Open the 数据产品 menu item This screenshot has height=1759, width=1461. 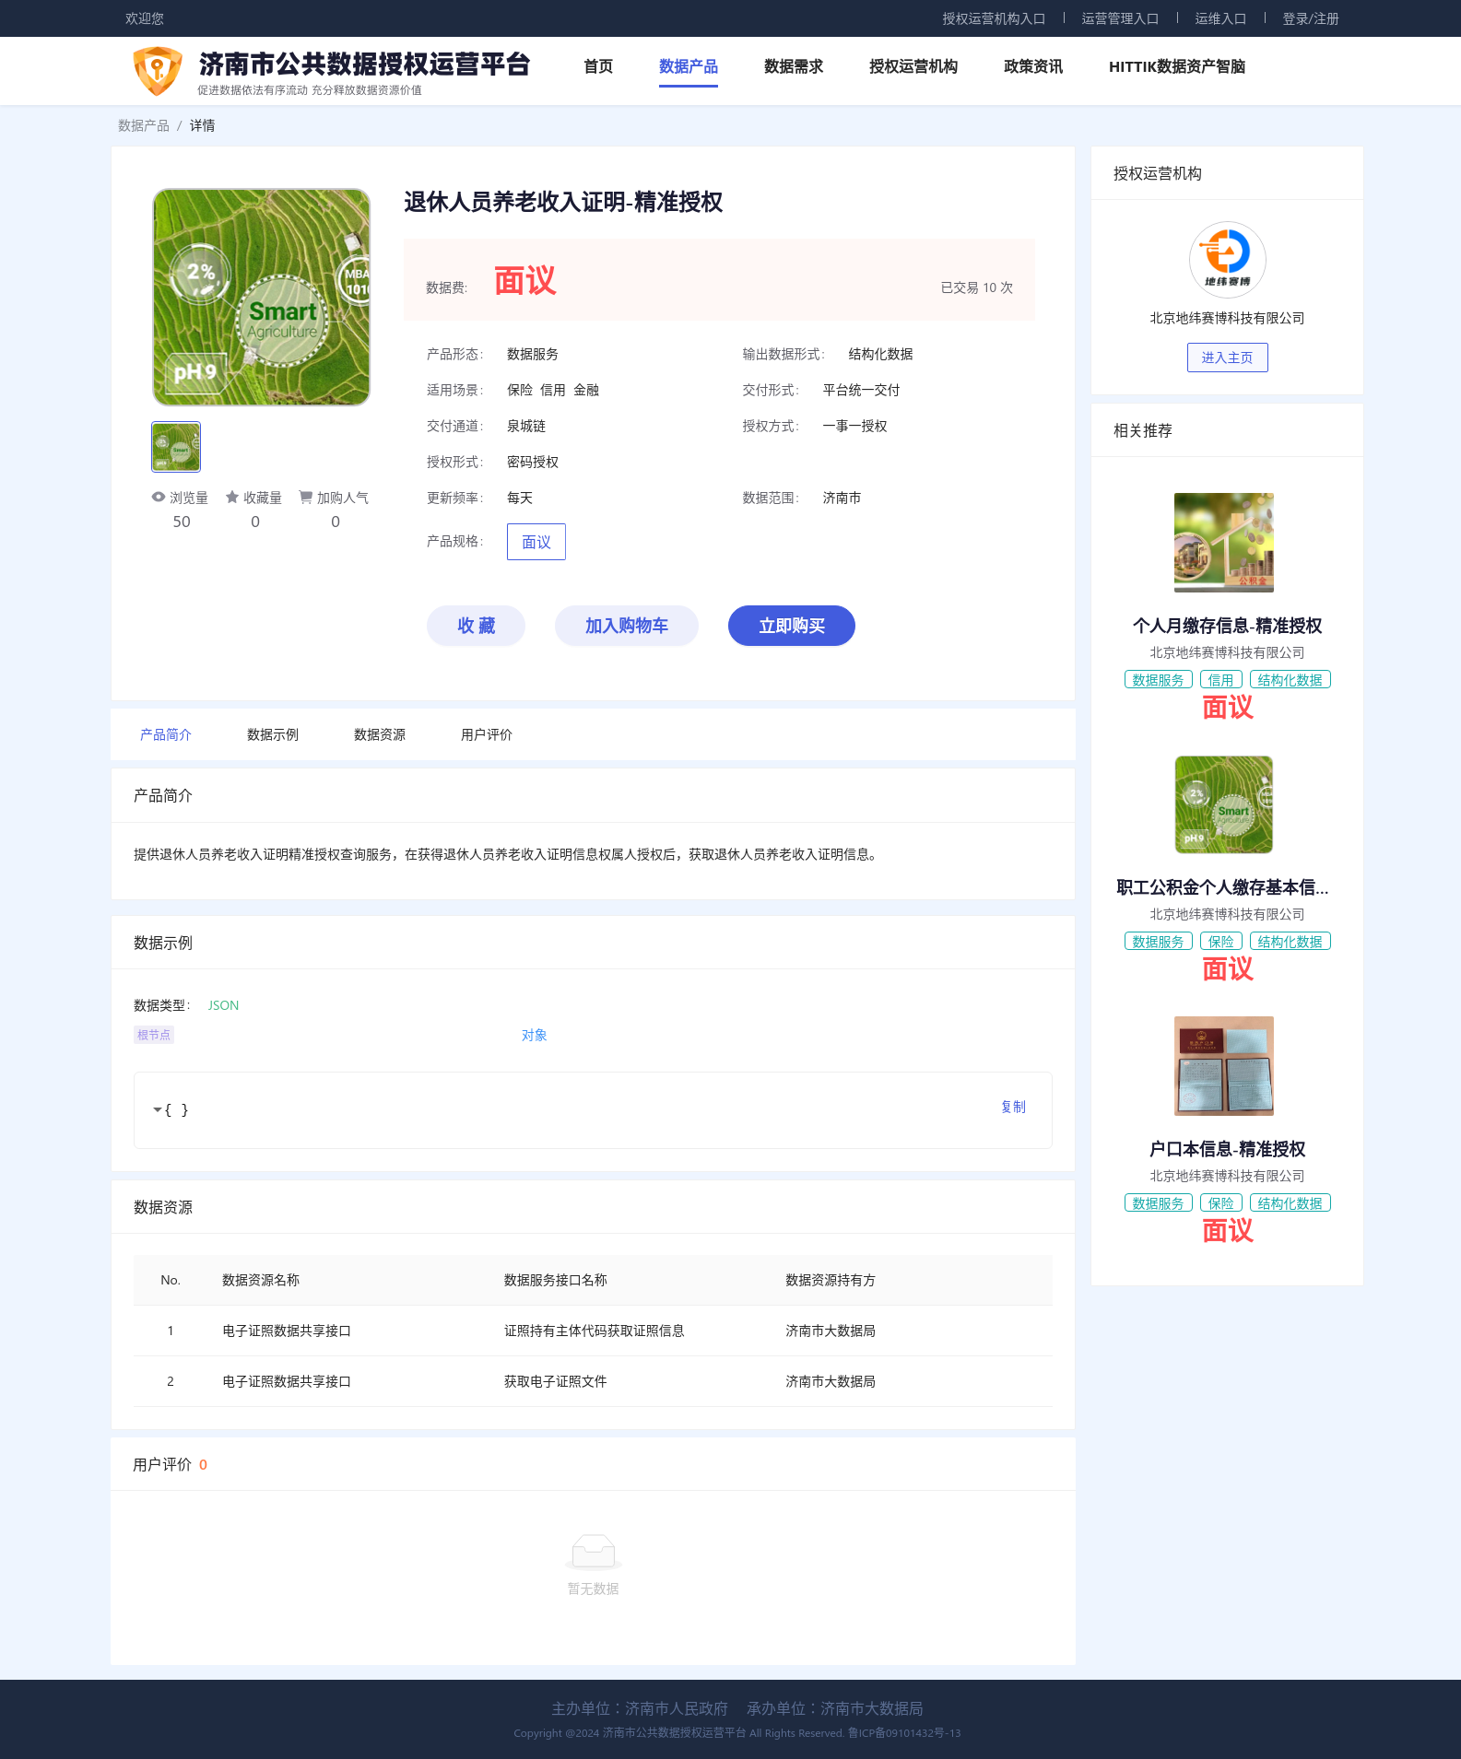click(x=689, y=66)
